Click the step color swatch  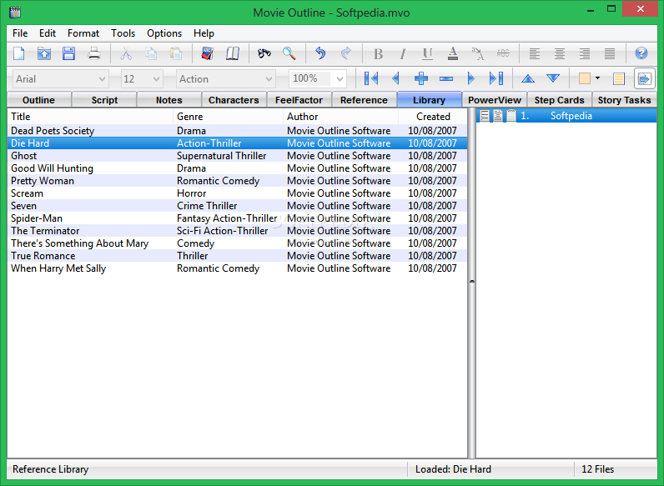point(585,78)
